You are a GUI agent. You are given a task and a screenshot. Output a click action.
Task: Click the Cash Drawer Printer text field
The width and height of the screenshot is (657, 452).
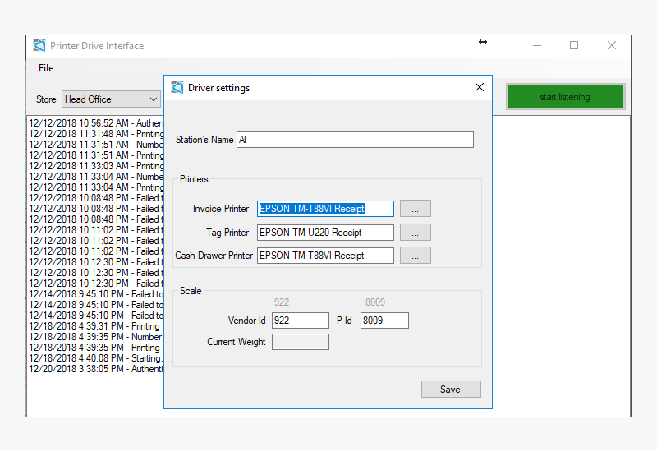325,256
